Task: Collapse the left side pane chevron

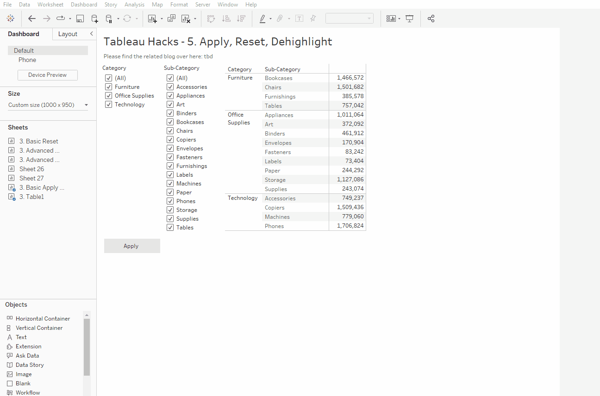Action: 91,34
